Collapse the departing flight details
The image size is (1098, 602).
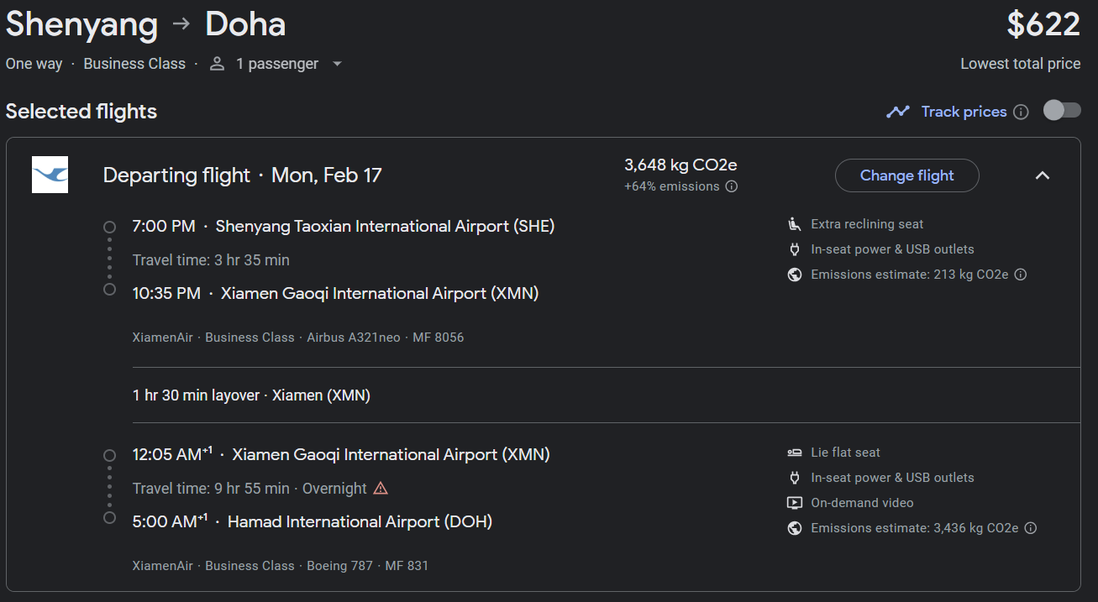click(x=1043, y=175)
